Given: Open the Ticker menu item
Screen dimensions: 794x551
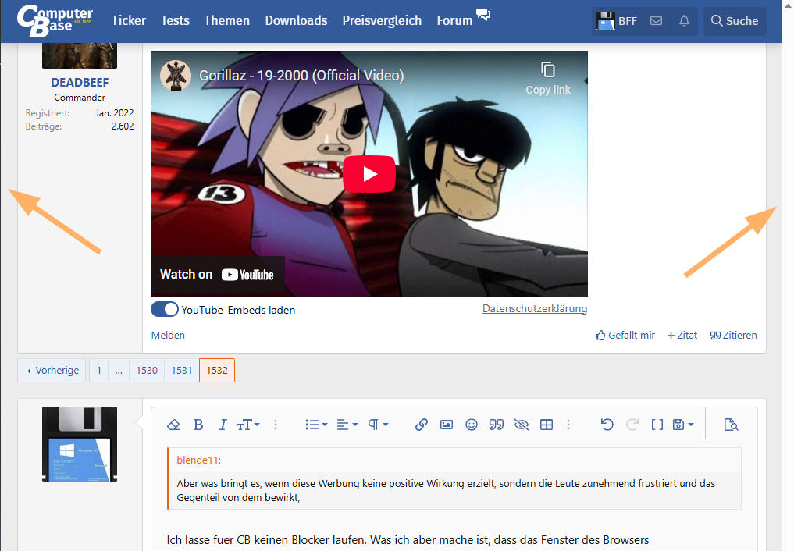Looking at the screenshot, I should [x=129, y=21].
